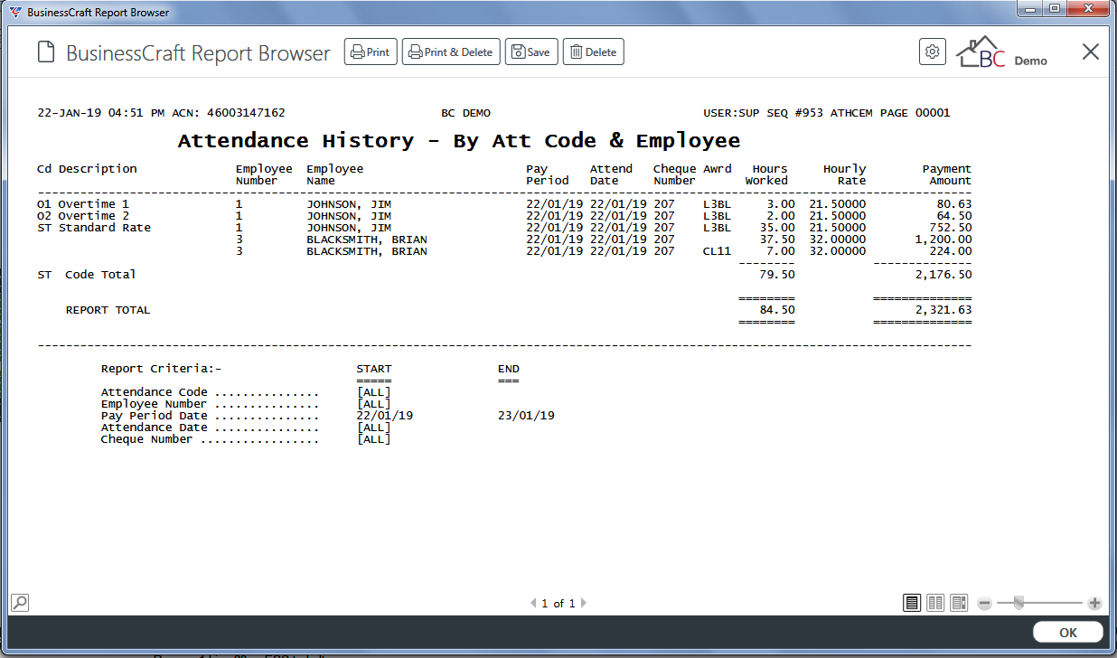Go to the previous page arrow
This screenshot has width=1117, height=658.
533,603
